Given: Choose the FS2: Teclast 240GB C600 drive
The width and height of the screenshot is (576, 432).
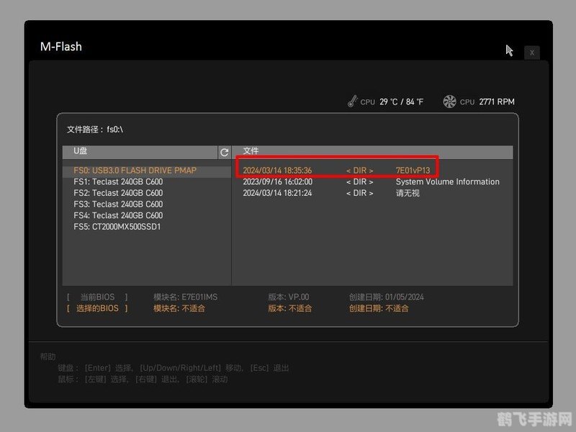Looking at the screenshot, I should (118, 193).
